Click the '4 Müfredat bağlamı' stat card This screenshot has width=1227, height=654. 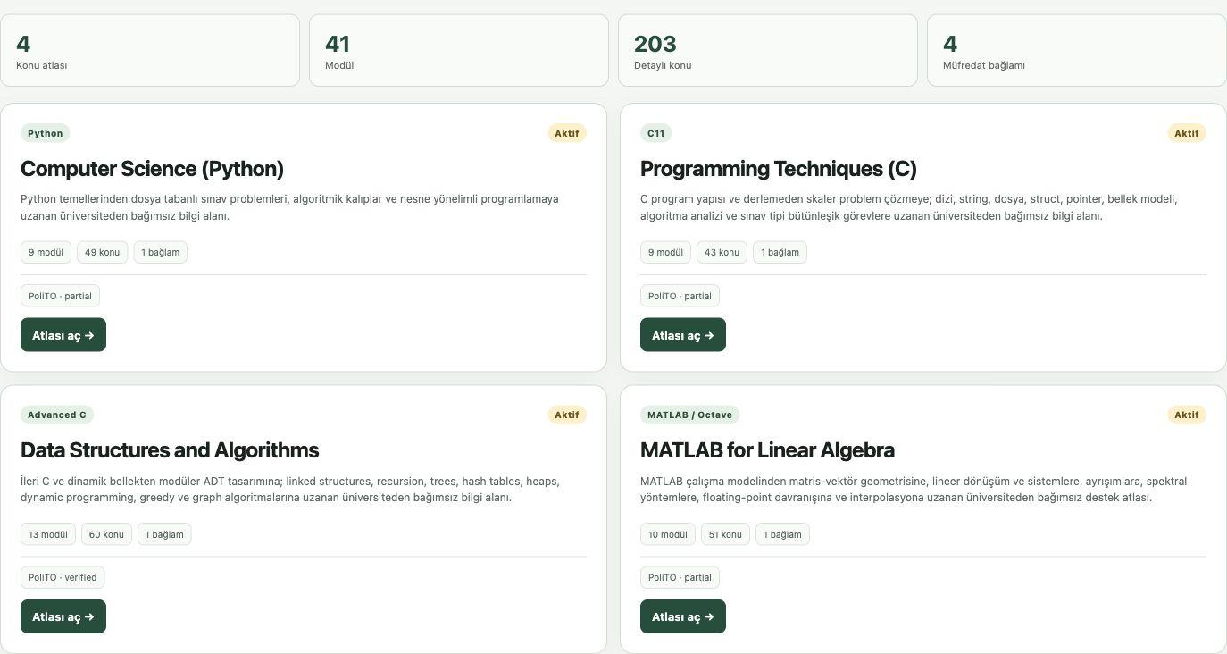pos(1077,50)
